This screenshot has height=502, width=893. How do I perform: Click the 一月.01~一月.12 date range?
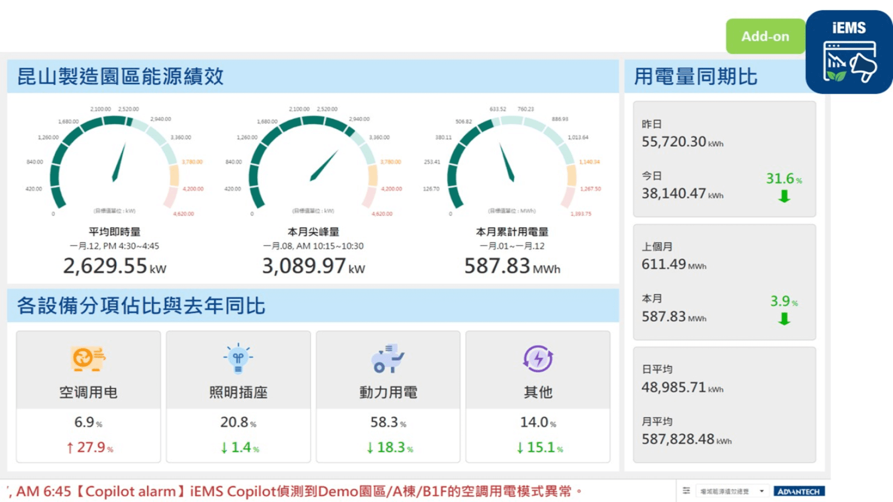pyautogui.click(x=512, y=246)
